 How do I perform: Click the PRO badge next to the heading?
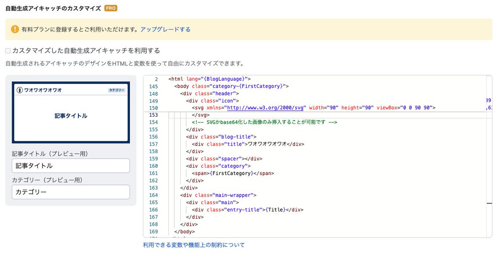pos(111,8)
